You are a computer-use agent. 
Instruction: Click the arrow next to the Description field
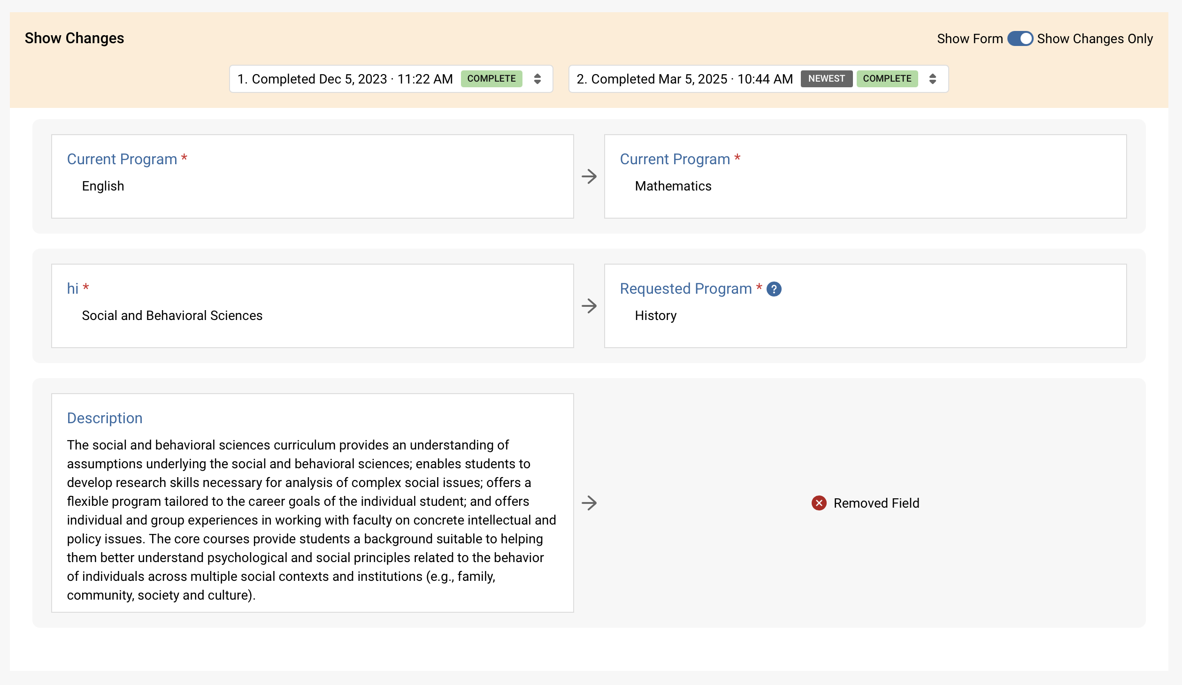pos(589,503)
